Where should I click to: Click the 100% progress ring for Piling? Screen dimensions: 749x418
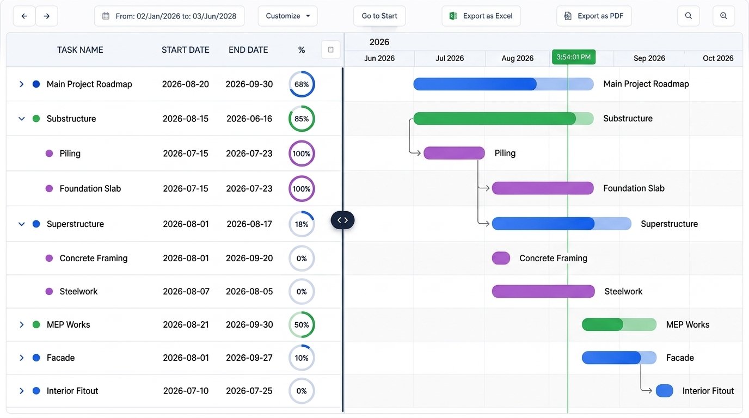tap(302, 154)
